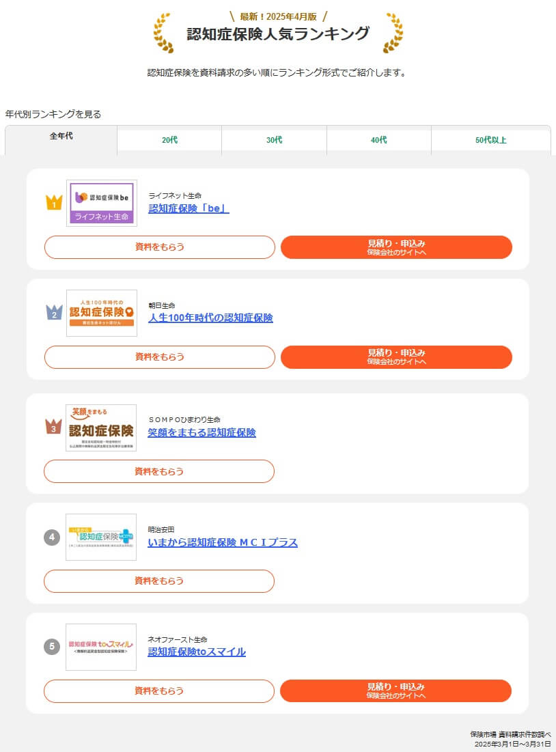
Task: Click the 朝日生命 company name text
Action: click(162, 305)
